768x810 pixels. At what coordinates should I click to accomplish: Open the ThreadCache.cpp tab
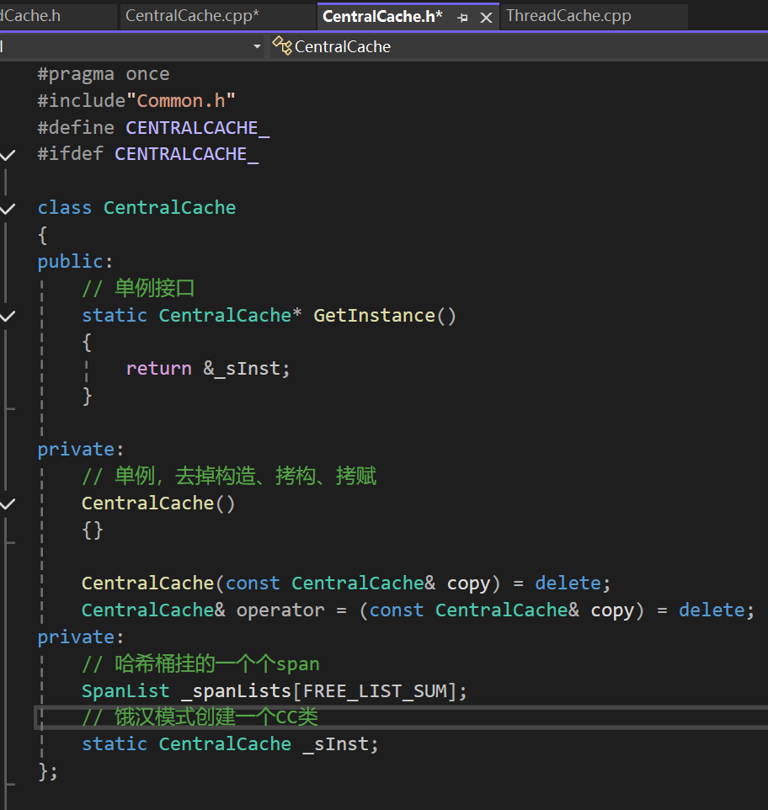click(x=568, y=16)
